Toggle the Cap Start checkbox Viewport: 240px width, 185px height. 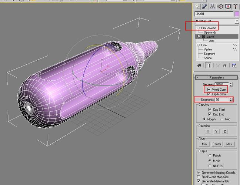click(210, 110)
